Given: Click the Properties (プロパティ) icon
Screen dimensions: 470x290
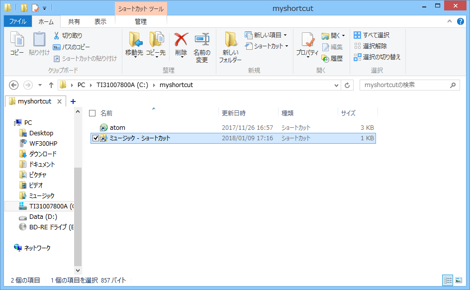Looking at the screenshot, I should click(308, 40).
